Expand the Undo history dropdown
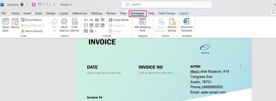The width and height of the screenshot is (276, 101). pyautogui.click(x=44, y=5)
